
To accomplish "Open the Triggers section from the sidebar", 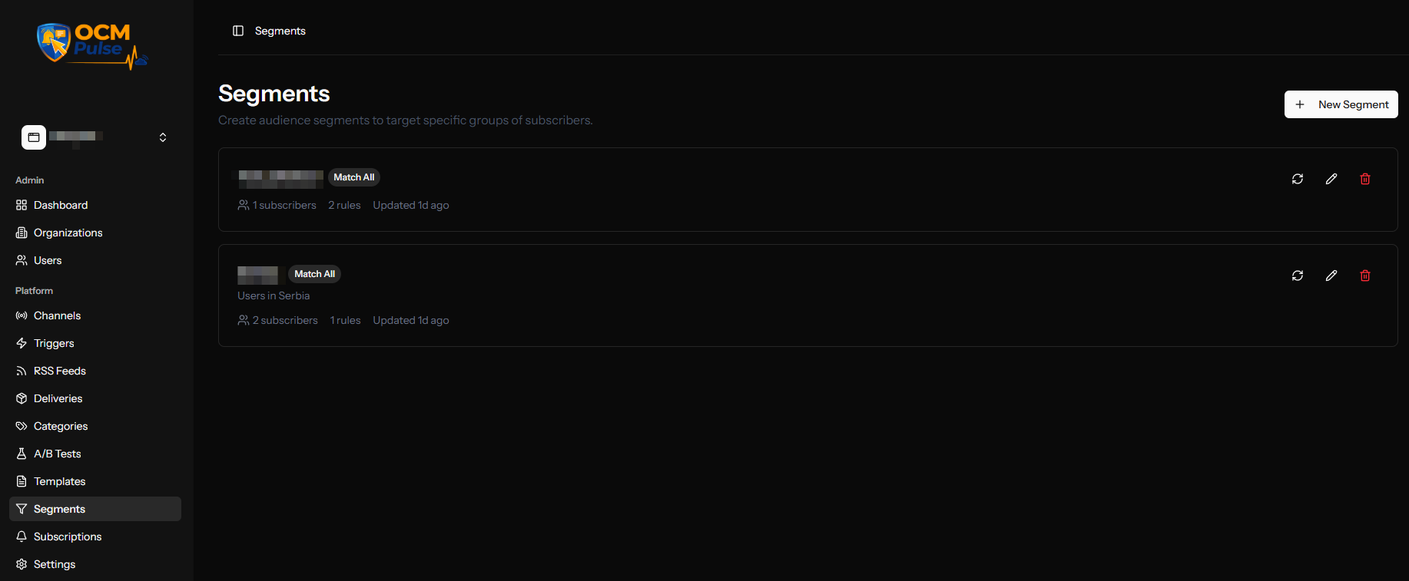I will click(54, 343).
